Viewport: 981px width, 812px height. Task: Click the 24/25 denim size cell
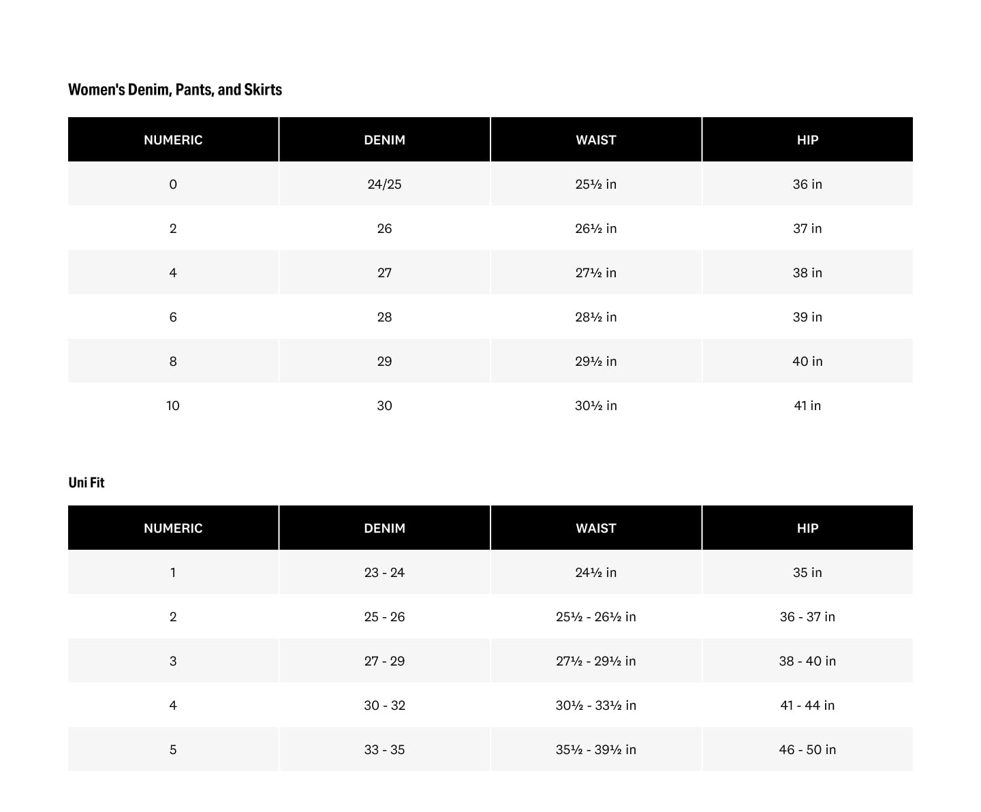click(x=384, y=184)
